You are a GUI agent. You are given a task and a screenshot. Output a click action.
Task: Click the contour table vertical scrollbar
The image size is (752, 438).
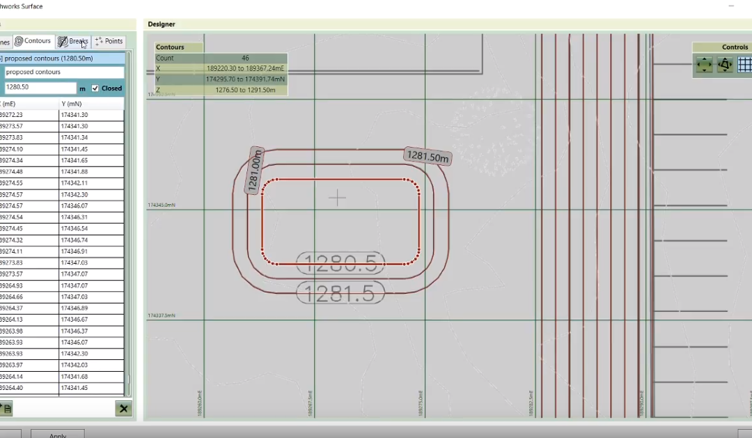[129, 223]
